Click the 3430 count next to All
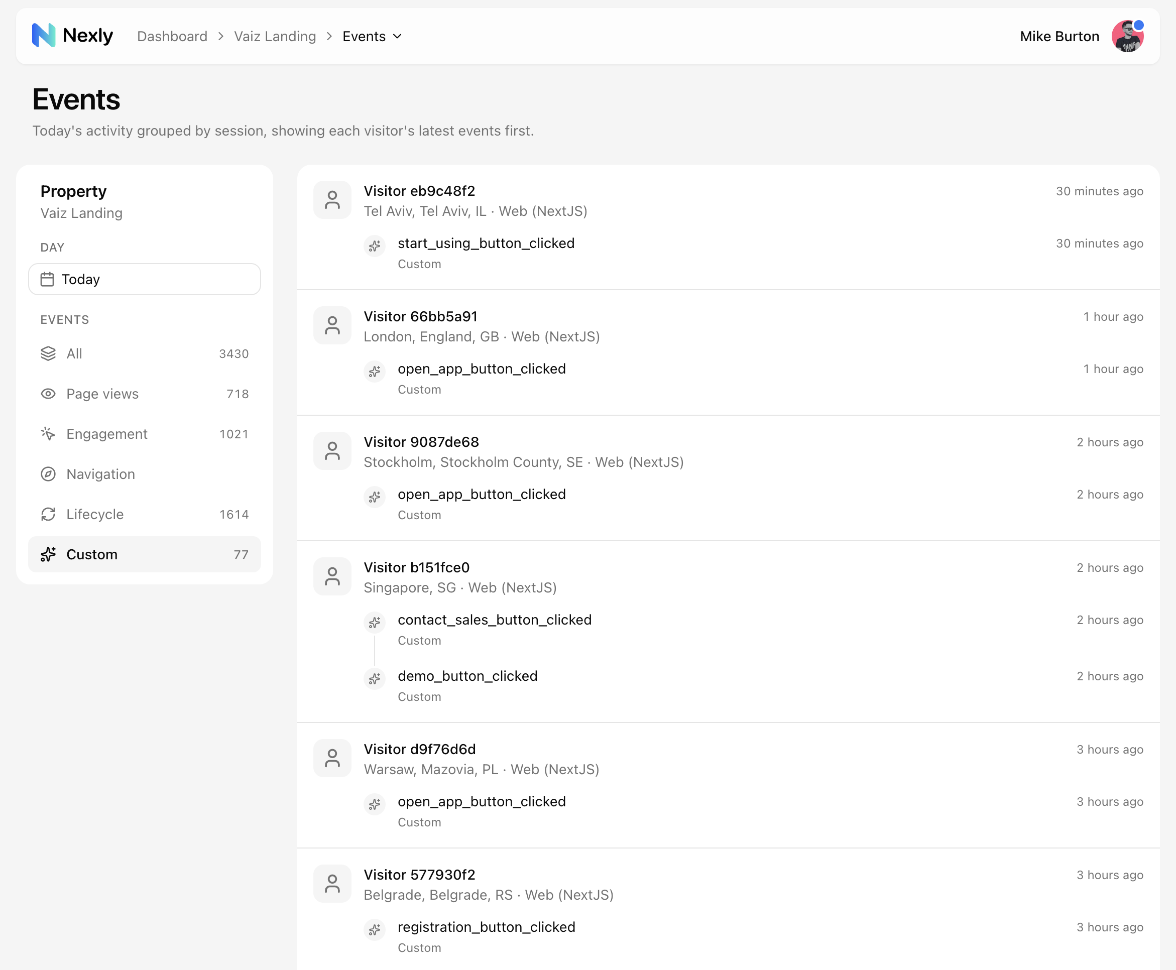Screen dimensions: 1176x970 pyautogui.click(x=233, y=353)
